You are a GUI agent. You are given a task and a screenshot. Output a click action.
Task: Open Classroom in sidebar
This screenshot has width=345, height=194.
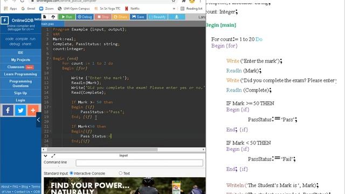click(x=20, y=67)
